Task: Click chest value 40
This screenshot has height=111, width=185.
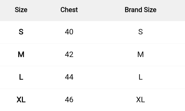Action: click(69, 32)
